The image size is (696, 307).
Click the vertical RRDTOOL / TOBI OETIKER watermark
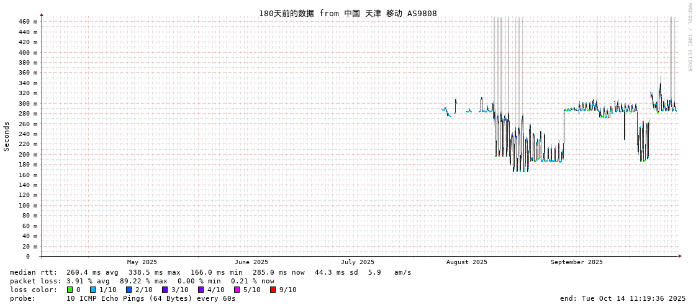tap(689, 37)
